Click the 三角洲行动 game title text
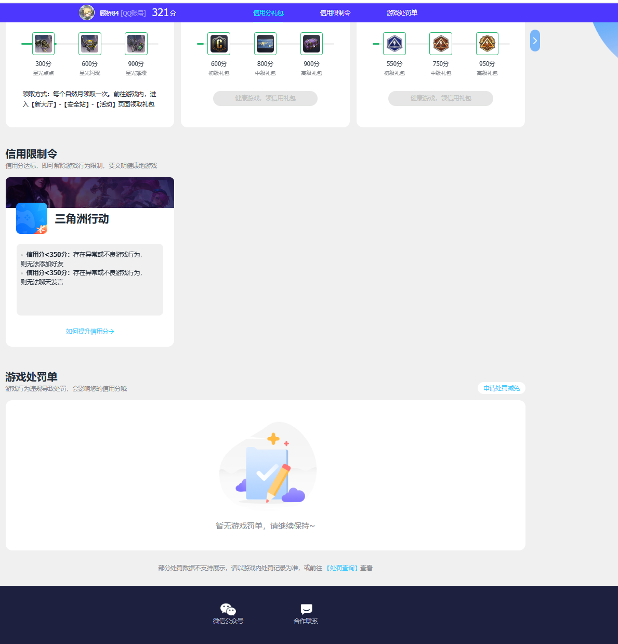This screenshot has width=618, height=644. [82, 219]
